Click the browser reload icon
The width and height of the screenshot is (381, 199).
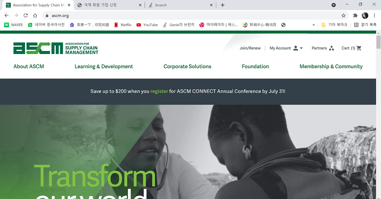[26, 15]
